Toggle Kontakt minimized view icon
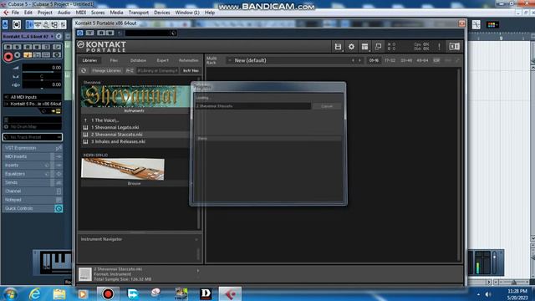 tap(378, 47)
